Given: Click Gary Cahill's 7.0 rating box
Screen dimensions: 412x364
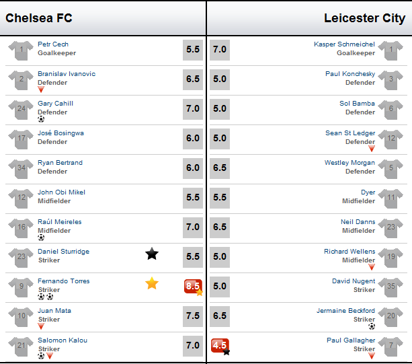Looking at the screenshot, I should click(x=193, y=109).
